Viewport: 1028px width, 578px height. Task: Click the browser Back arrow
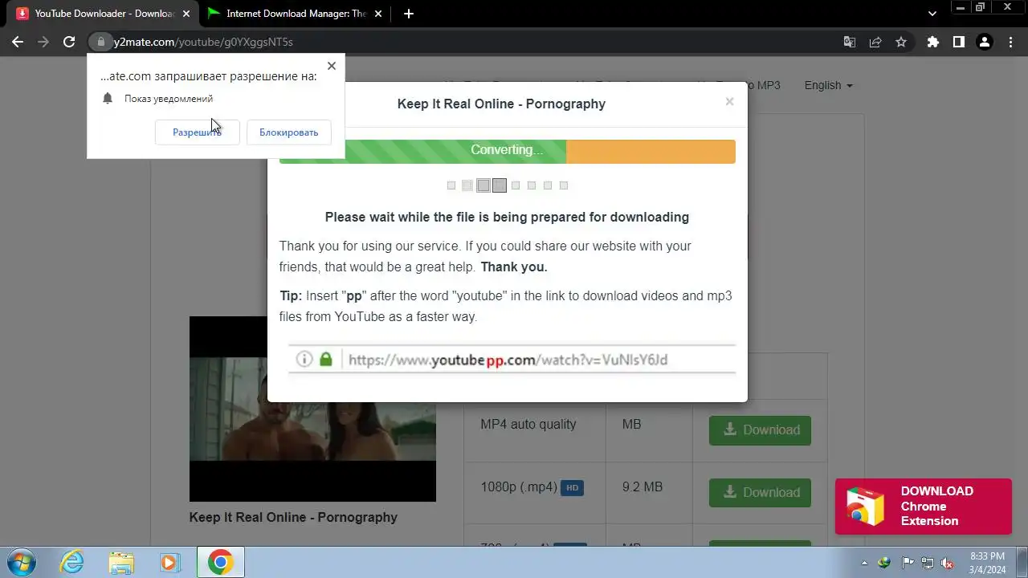(18, 42)
